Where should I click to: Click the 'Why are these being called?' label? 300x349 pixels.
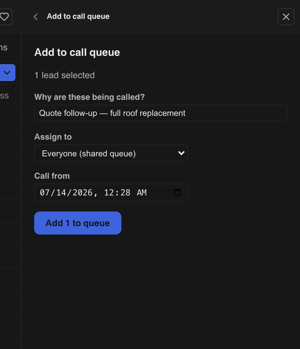click(89, 97)
